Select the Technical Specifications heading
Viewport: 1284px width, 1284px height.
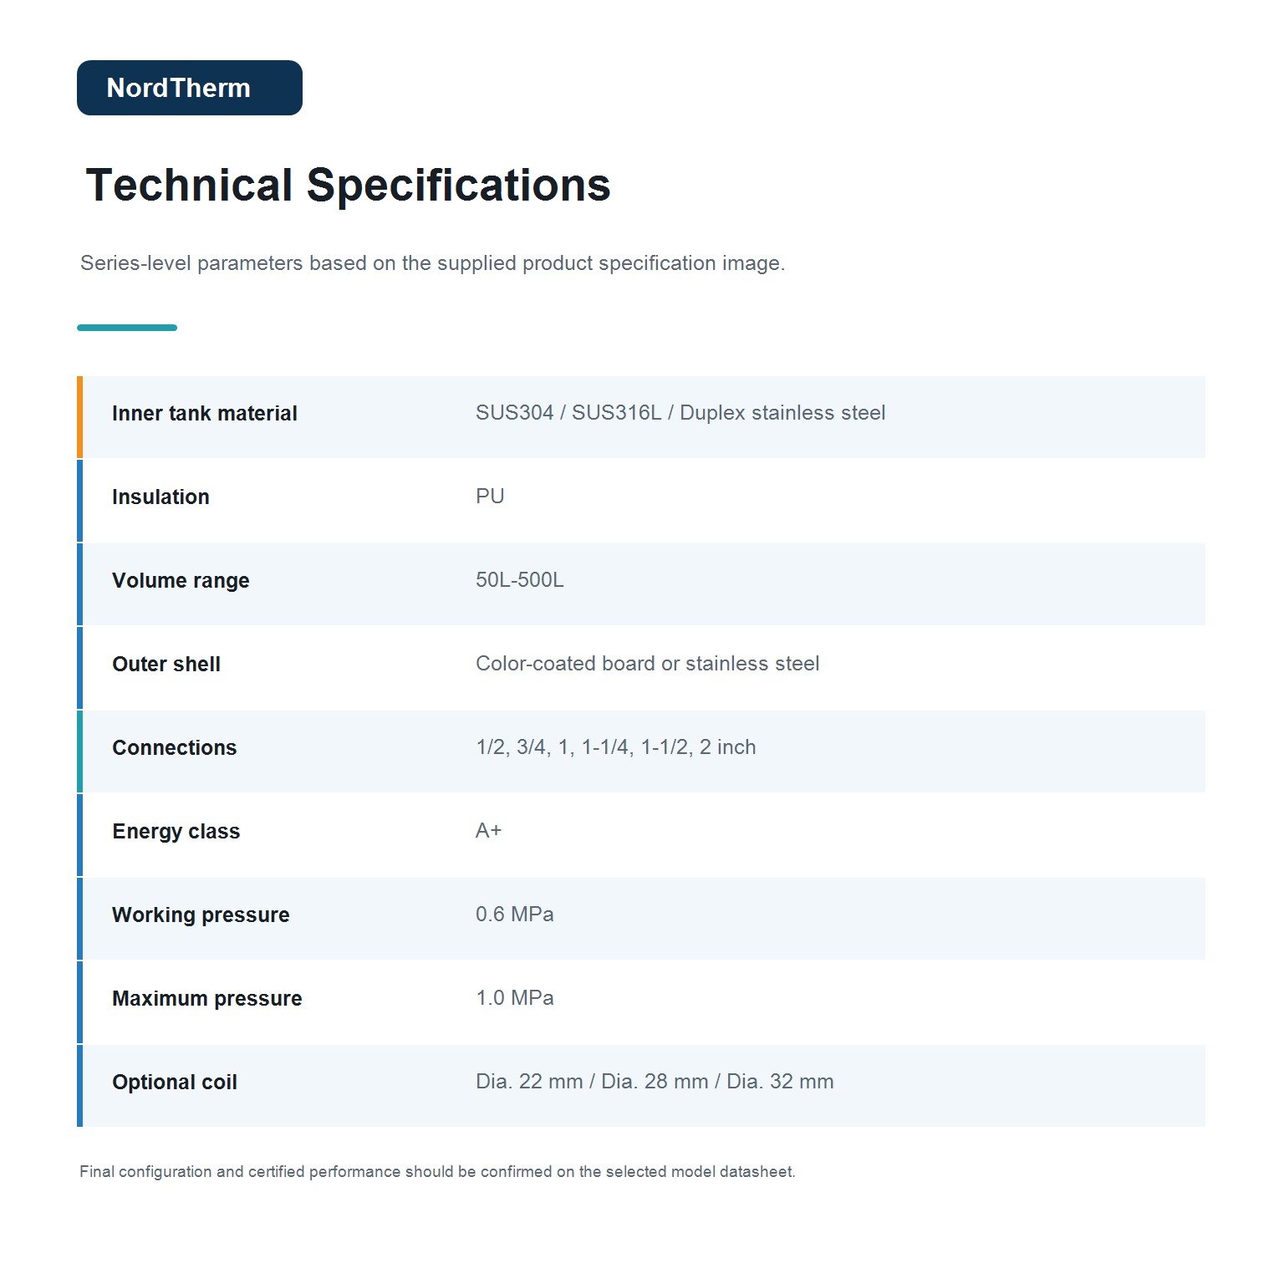(x=348, y=185)
